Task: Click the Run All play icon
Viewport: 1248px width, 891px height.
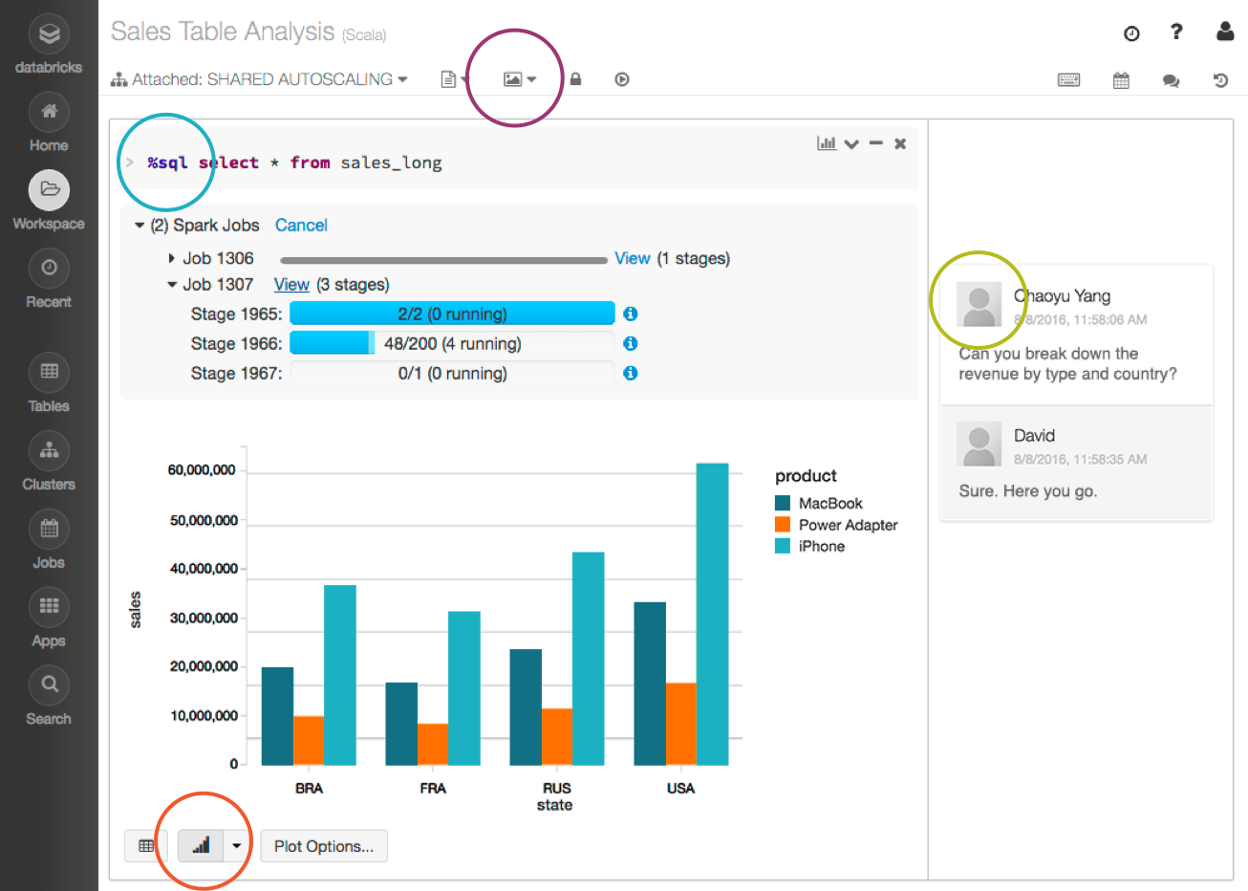Action: coord(622,79)
